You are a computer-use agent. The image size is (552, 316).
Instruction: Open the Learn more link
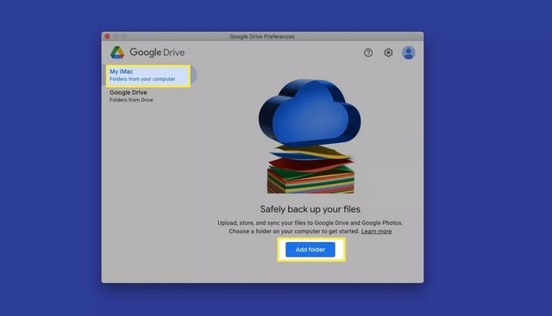376,232
